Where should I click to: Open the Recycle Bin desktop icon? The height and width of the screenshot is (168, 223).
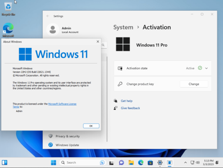pyautogui.click(x=8, y=9)
